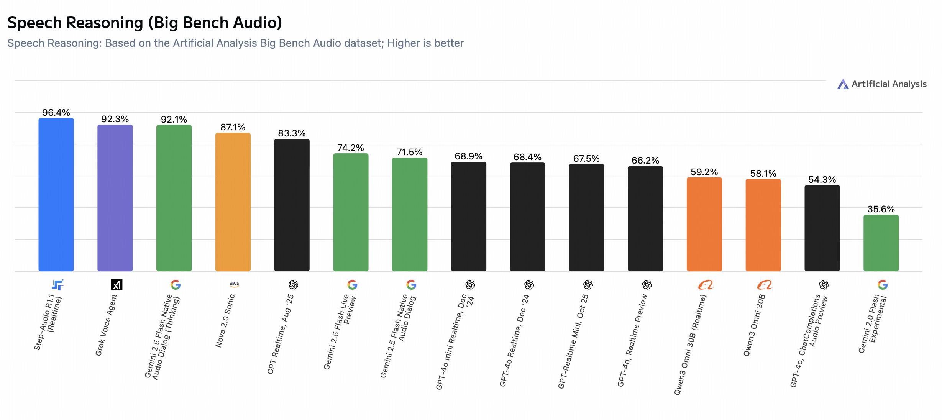Click the Qwen3 Omni 30B axis label

(754, 325)
